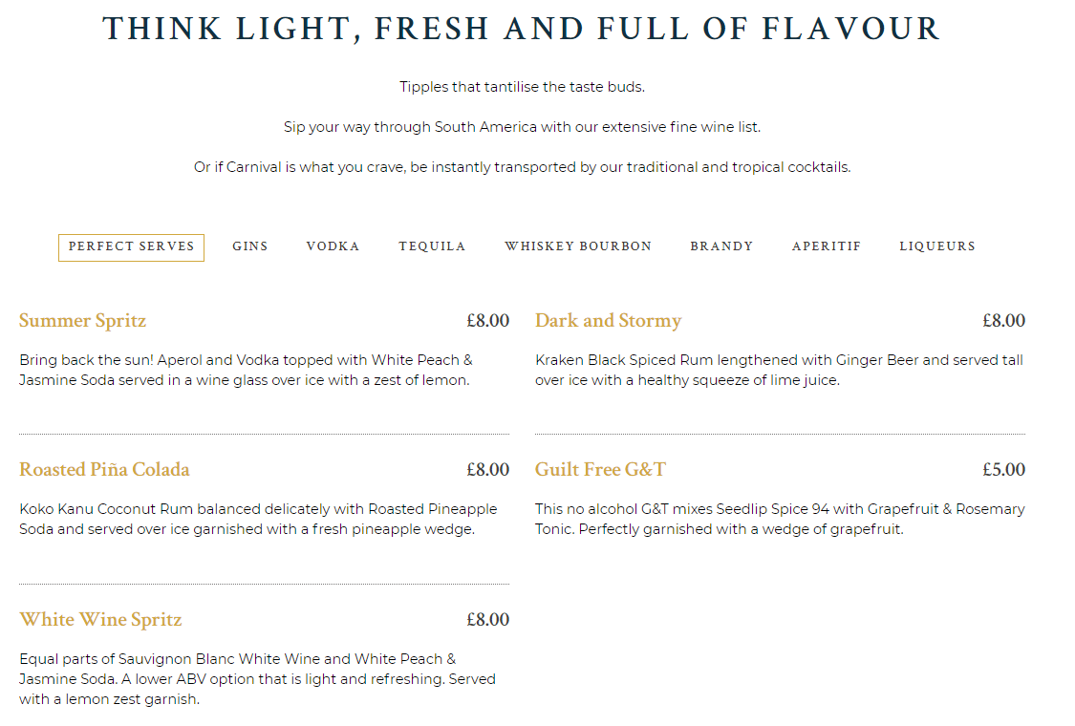Click the White Wine Spritz title

pyautogui.click(x=100, y=620)
